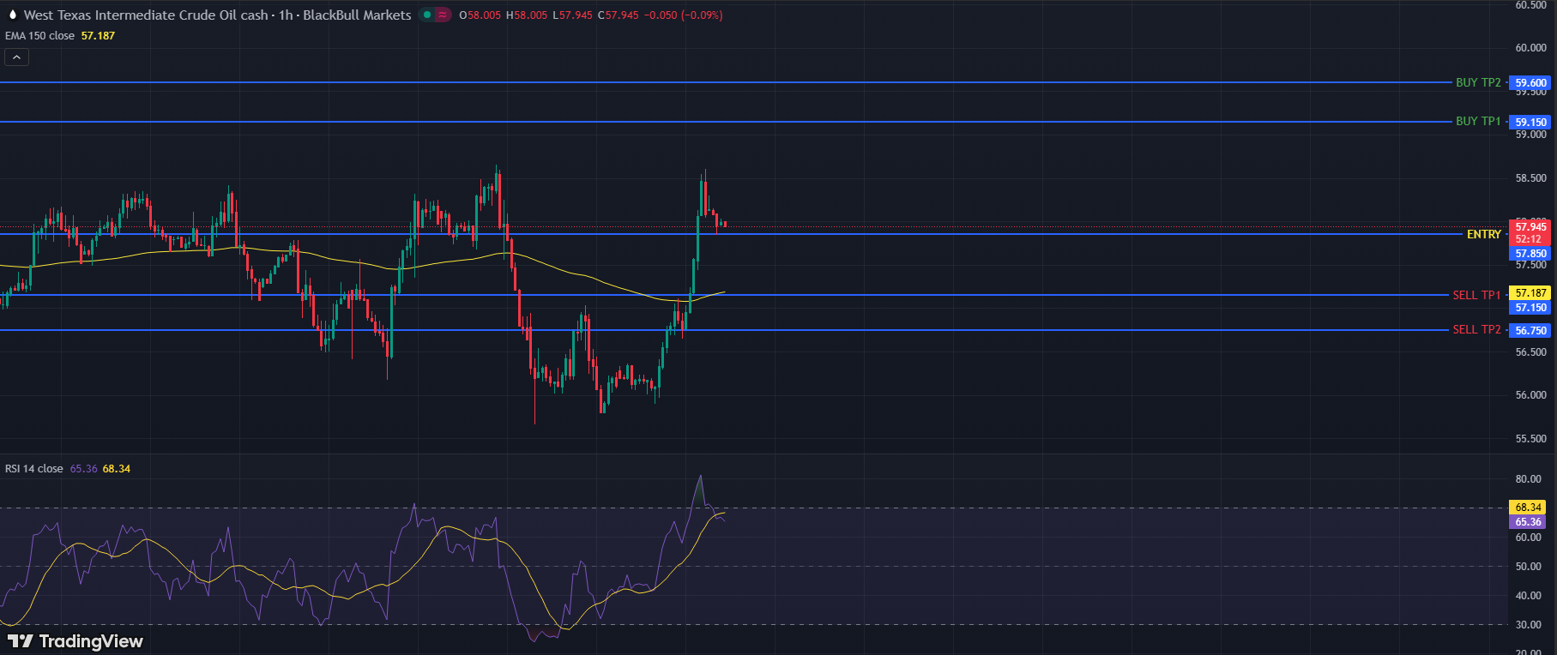1557x655 pixels.
Task: Select the SELL TP2 line label
Action: point(1476,330)
